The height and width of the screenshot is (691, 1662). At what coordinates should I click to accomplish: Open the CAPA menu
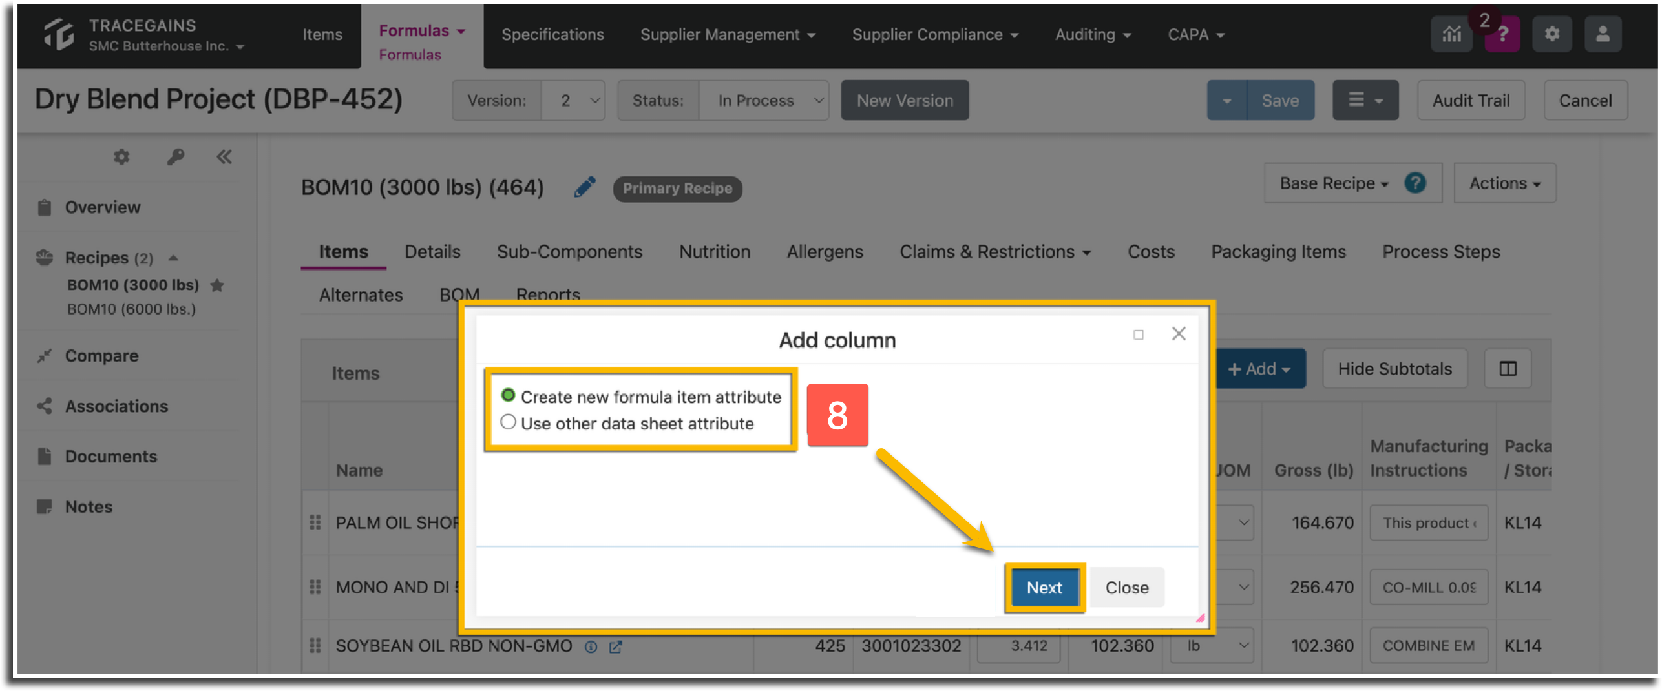pyautogui.click(x=1195, y=34)
